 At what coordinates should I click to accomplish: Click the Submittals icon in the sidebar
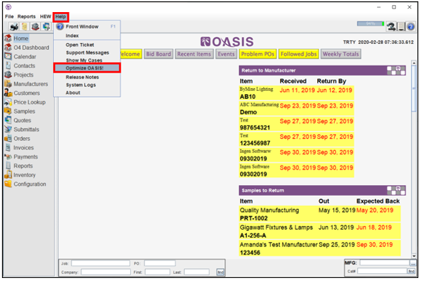click(x=8, y=129)
